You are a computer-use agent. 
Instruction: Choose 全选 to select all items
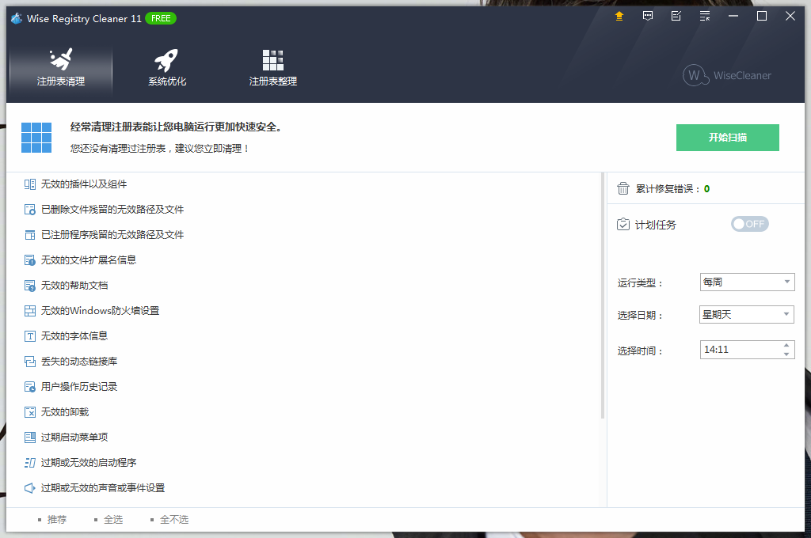(x=112, y=520)
